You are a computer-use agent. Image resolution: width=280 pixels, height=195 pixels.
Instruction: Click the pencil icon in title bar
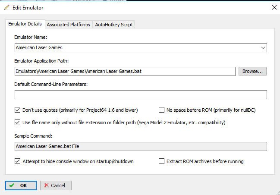6,7
